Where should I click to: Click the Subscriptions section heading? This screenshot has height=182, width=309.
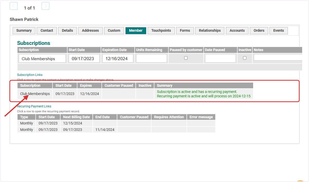pyautogui.click(x=33, y=43)
